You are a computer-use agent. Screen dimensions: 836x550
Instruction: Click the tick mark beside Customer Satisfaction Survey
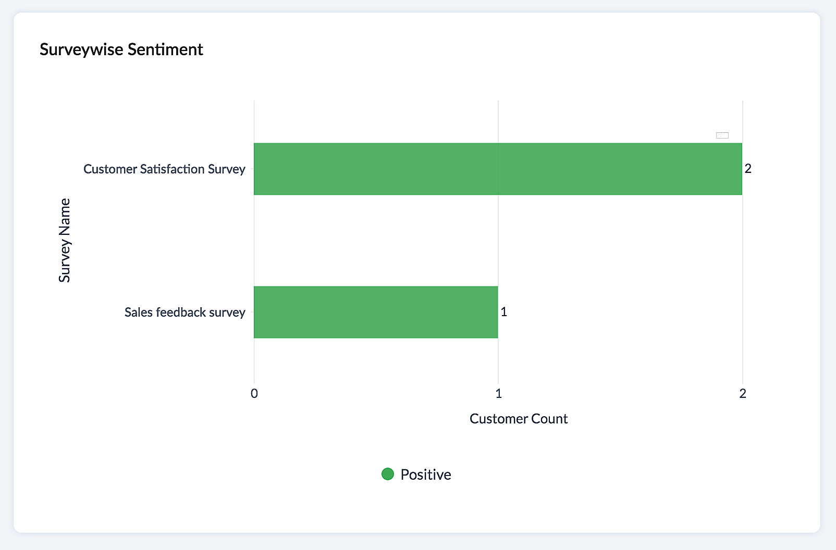[251, 169]
